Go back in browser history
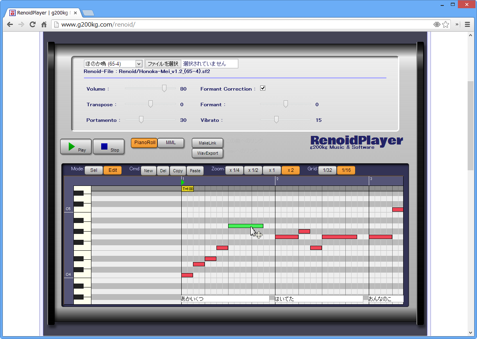Viewport: 477px width, 339px height. 10,24
